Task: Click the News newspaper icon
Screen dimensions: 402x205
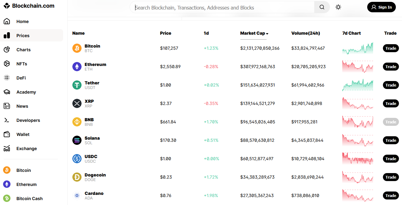Action: point(7,106)
